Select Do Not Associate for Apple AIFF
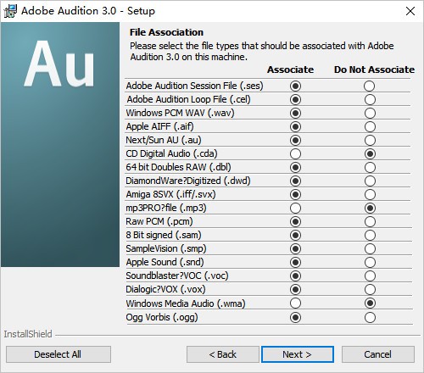The width and height of the screenshot is (424, 373). click(x=370, y=126)
